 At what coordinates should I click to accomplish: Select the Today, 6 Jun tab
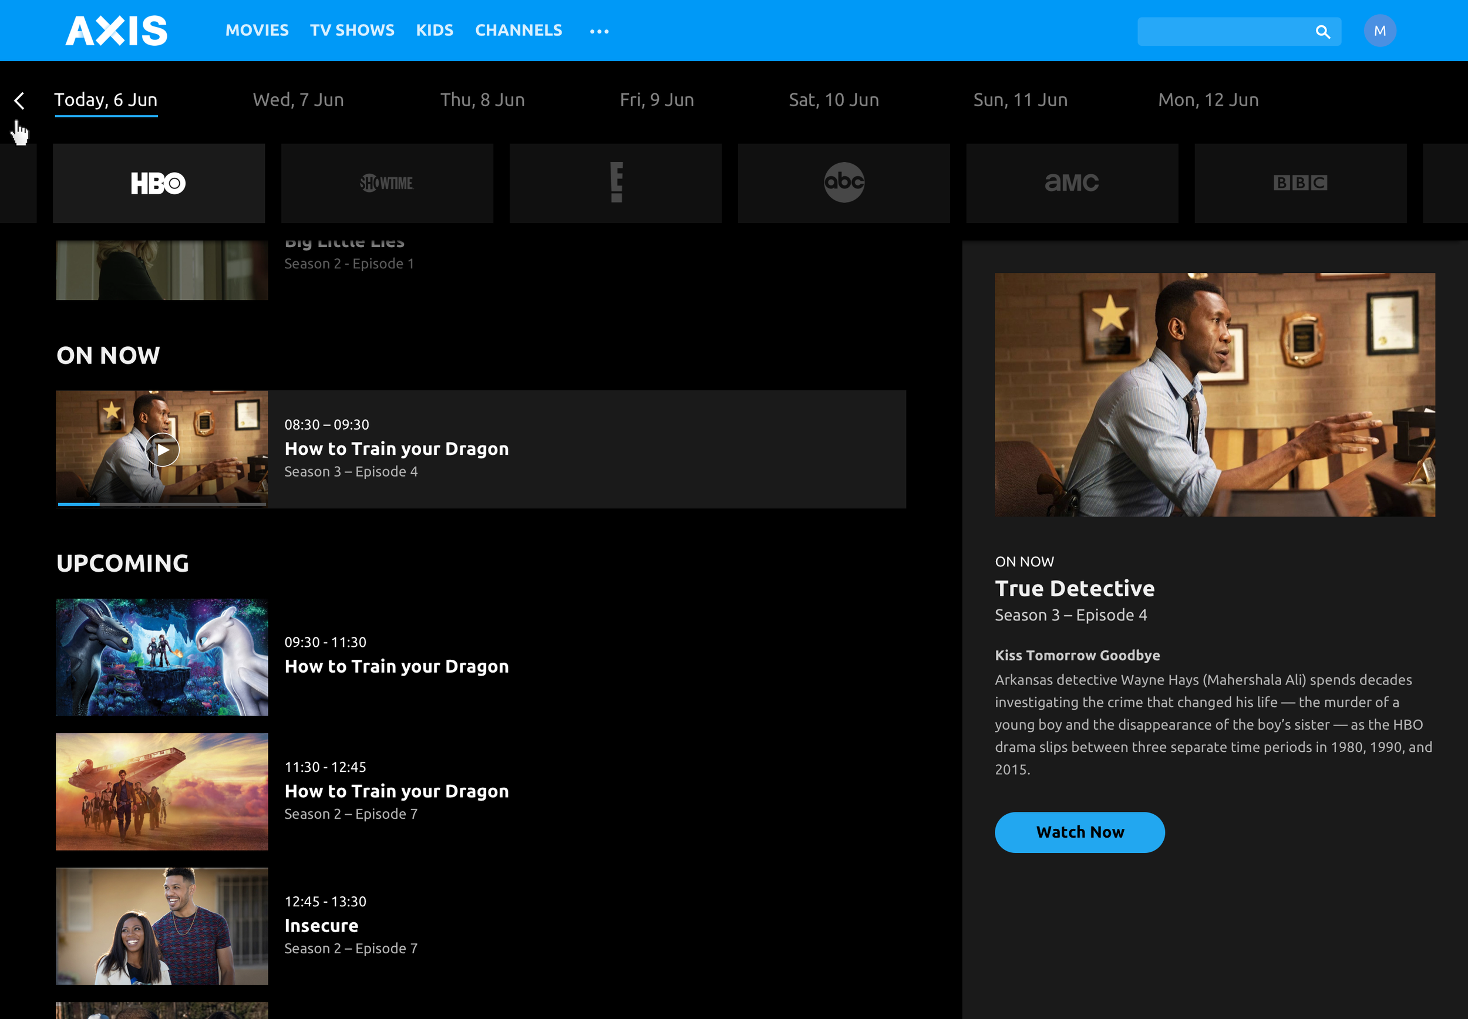(x=106, y=100)
